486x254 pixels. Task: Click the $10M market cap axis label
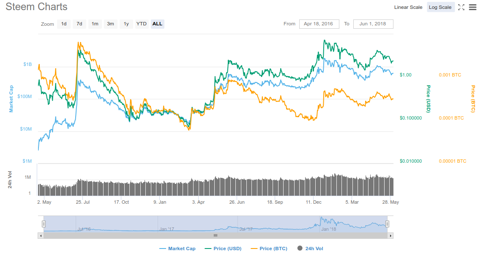(x=26, y=129)
